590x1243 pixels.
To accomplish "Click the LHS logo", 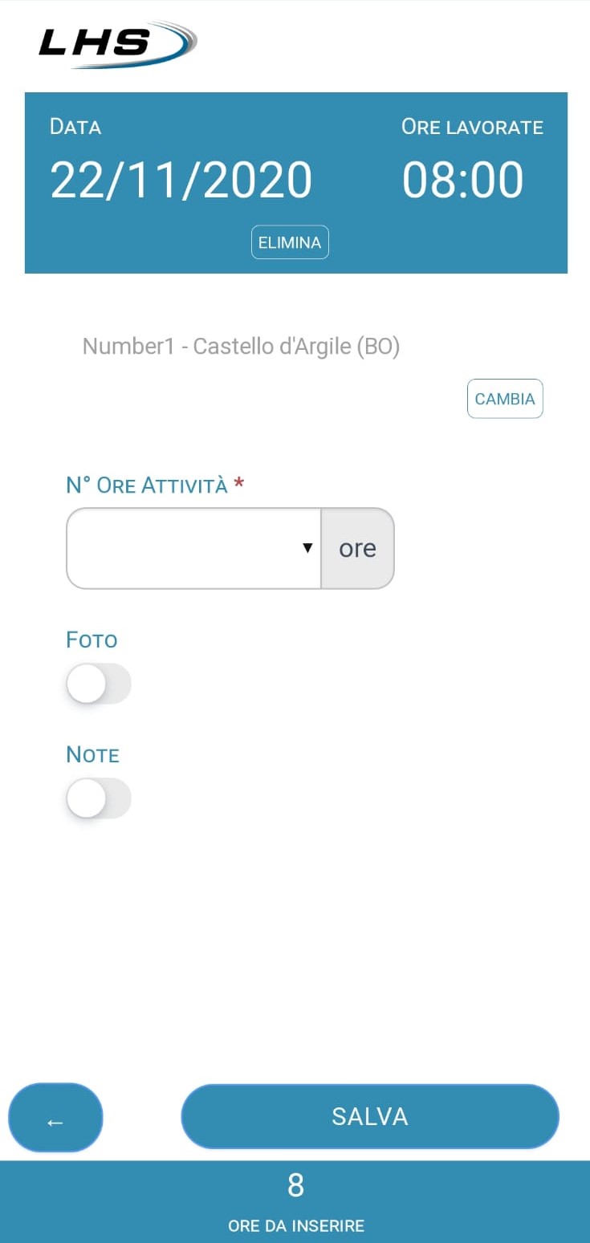I will (116, 43).
